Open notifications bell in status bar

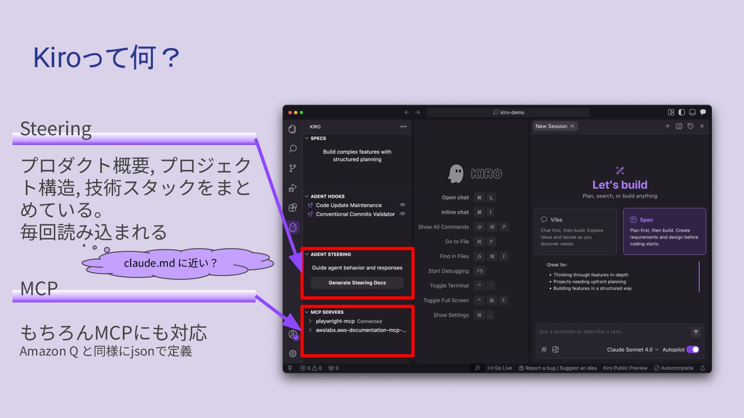click(x=703, y=368)
